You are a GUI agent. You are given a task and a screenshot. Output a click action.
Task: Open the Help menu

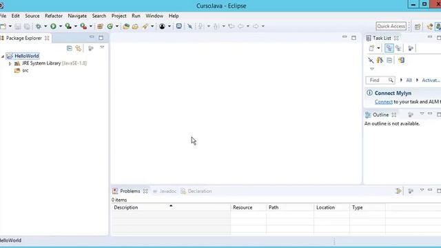click(x=174, y=16)
